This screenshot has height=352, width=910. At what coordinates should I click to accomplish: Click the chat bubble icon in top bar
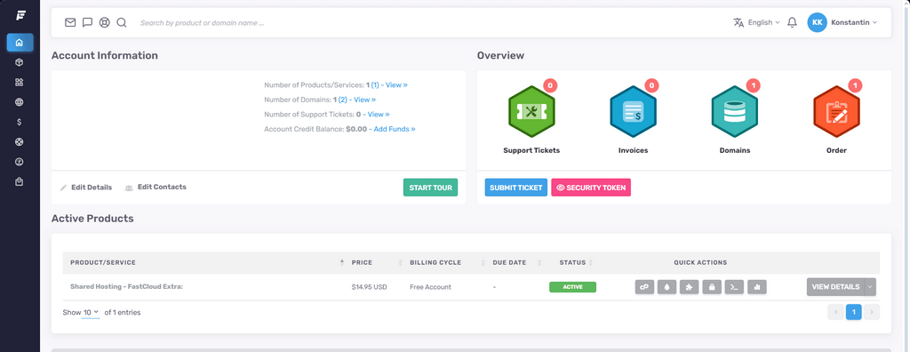[x=88, y=22]
